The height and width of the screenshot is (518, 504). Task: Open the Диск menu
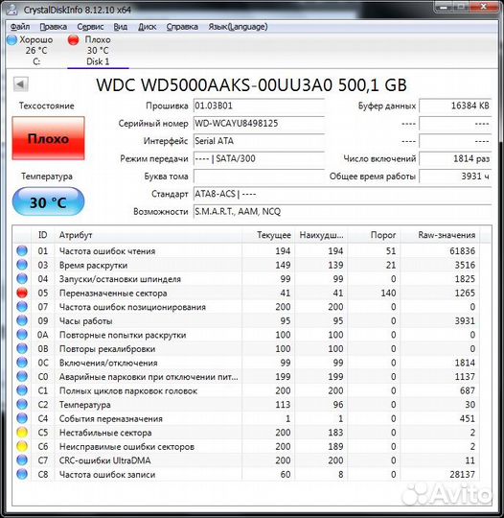click(x=147, y=27)
